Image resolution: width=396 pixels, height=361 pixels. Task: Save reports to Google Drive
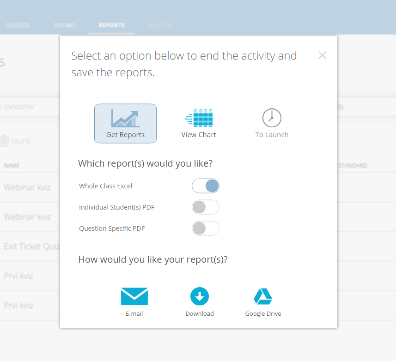263,296
